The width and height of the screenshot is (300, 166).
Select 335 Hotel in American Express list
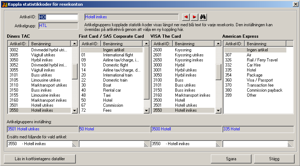coord(255,70)
